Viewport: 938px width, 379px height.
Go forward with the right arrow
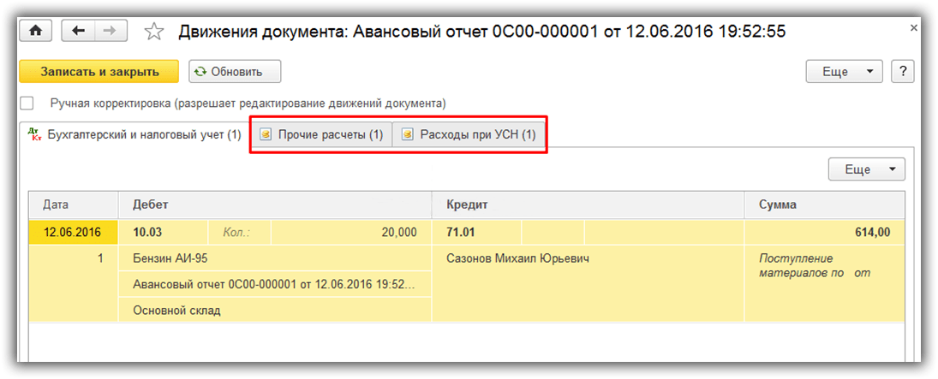(110, 31)
